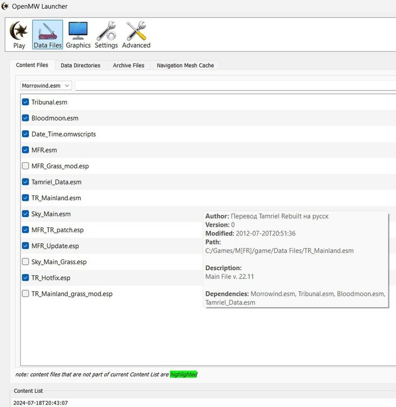The height and width of the screenshot is (407, 396).
Task: Enable the Sky_Main_Grass.esp checkbox
Action: (25, 262)
